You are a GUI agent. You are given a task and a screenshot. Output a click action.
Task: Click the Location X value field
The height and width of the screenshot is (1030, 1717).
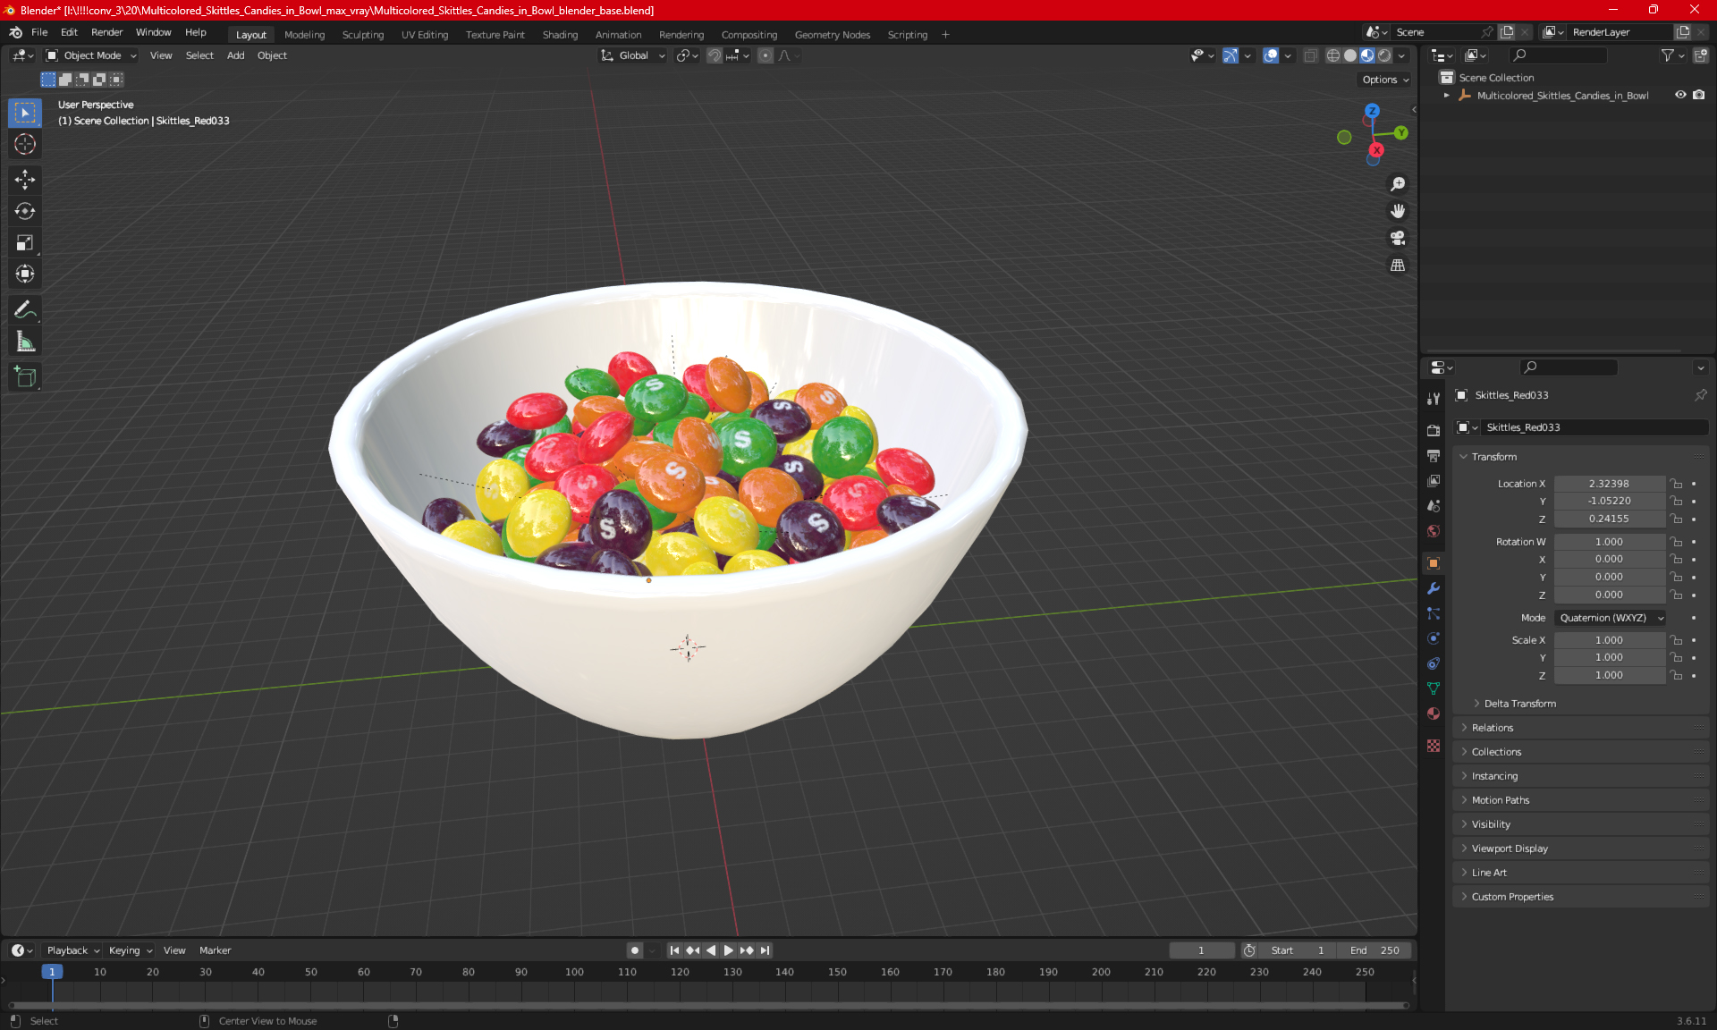1609,484
